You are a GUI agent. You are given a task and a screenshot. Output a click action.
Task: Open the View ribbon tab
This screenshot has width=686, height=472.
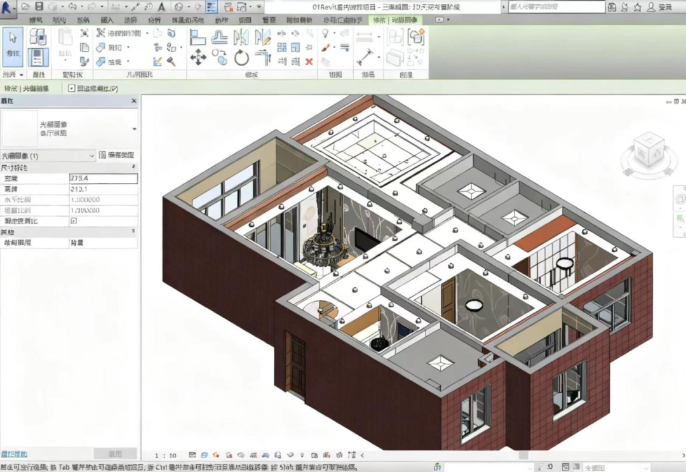[245, 20]
